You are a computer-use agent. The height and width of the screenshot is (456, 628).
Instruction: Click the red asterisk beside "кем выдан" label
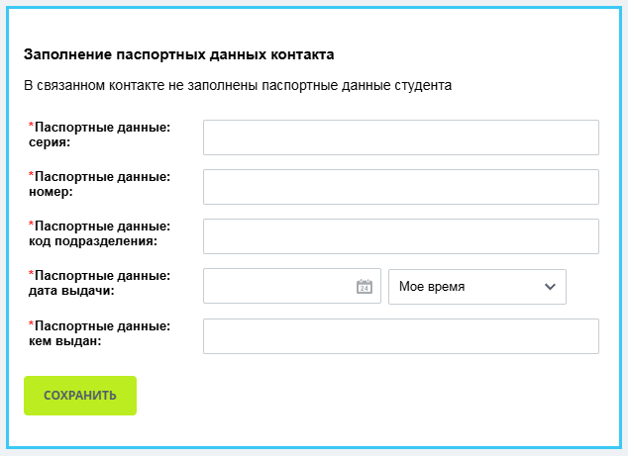pos(31,325)
